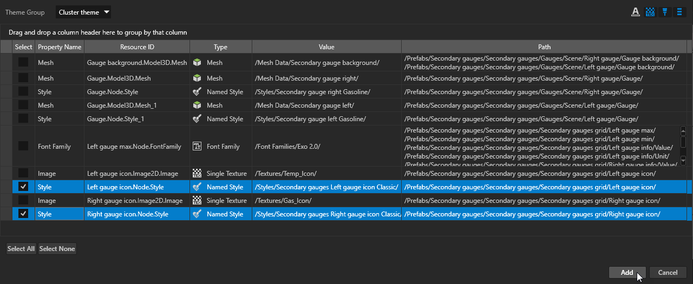The image size is (693, 284).
Task: Check the Gauge.Node.Style_1 row checkbox
Action: pos(23,119)
